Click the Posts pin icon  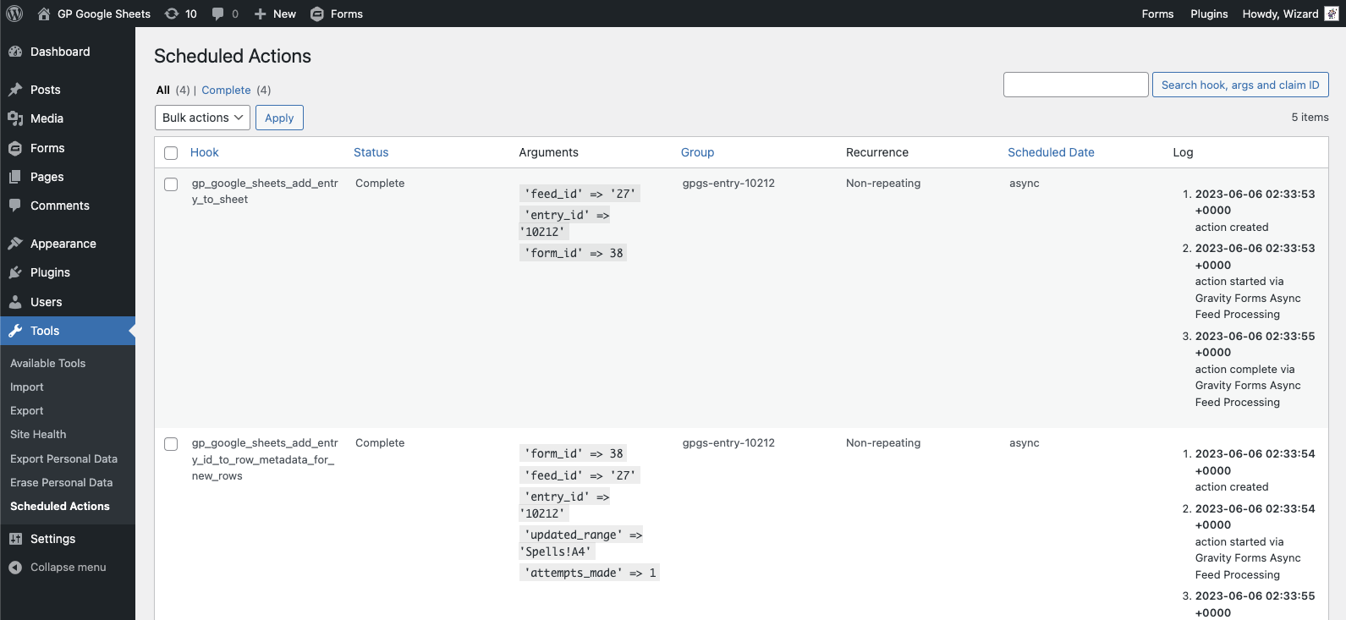pyautogui.click(x=15, y=90)
